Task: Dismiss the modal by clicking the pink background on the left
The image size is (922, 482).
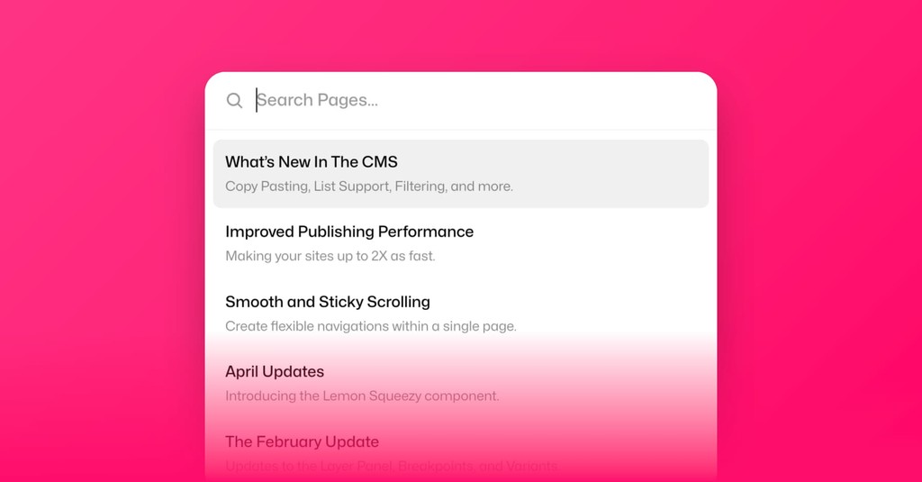Action: tap(100, 247)
